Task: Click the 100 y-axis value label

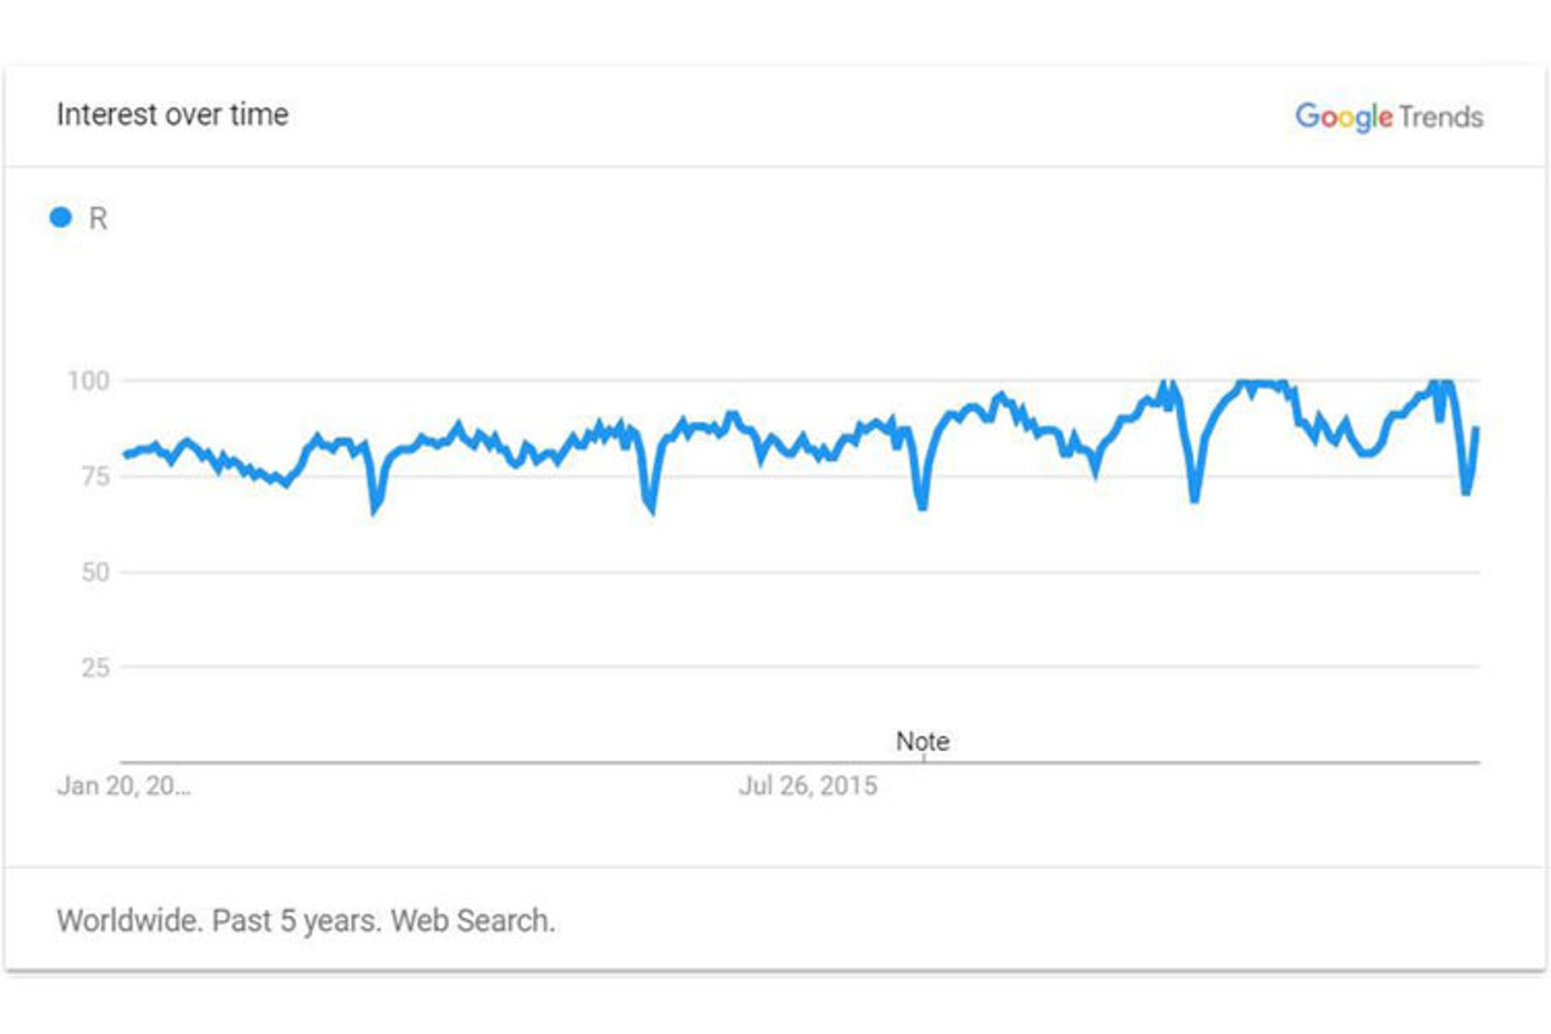Action: [x=88, y=380]
